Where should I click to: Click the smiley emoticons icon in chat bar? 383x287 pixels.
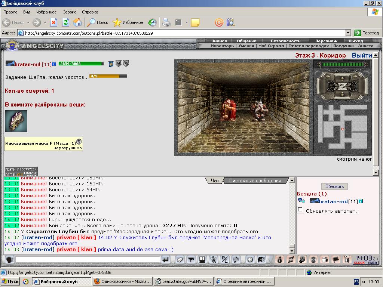coord(249,260)
